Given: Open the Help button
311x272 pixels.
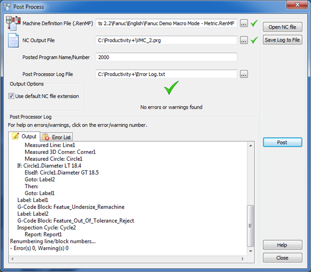Looking at the screenshot, I should [282, 245].
